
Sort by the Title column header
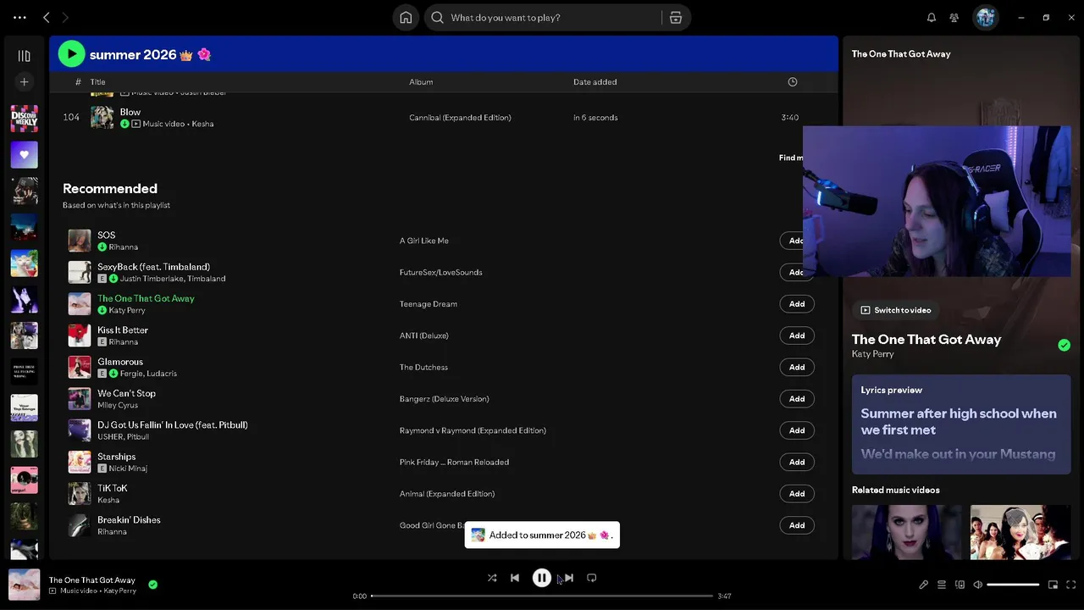click(x=98, y=82)
